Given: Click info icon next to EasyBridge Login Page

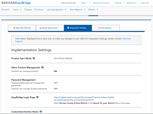Looking at the screenshot, I should coord(37,97).
